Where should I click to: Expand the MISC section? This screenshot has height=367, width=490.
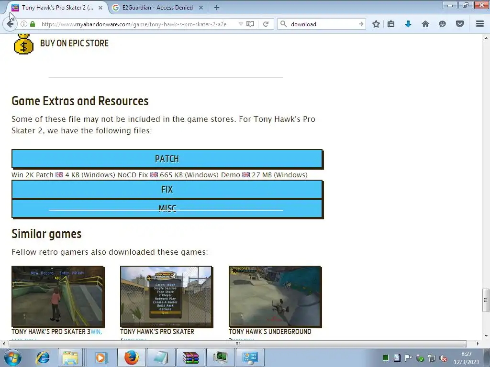167,208
